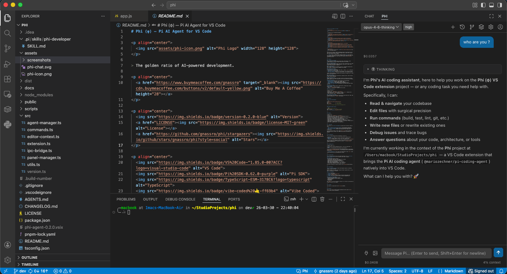Open the Accounts icon in activity bar
This screenshot has height=274, width=507.
(8, 245)
